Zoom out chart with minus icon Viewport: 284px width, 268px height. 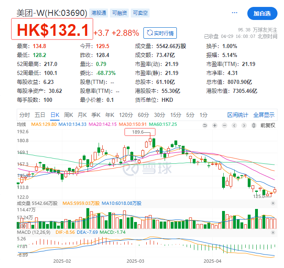coord(225,125)
